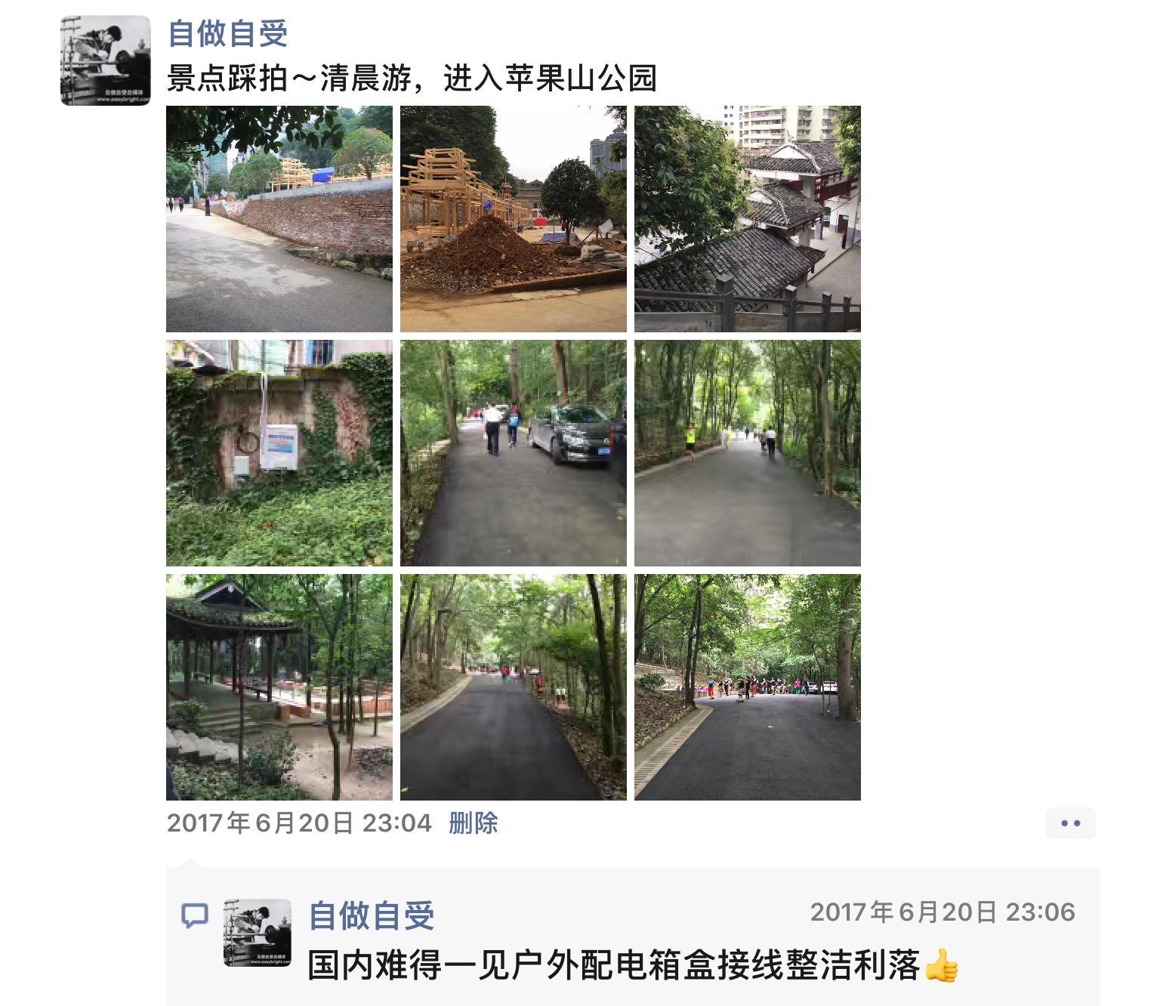Click the post caption about 苹果山公园

pyautogui.click(x=412, y=79)
